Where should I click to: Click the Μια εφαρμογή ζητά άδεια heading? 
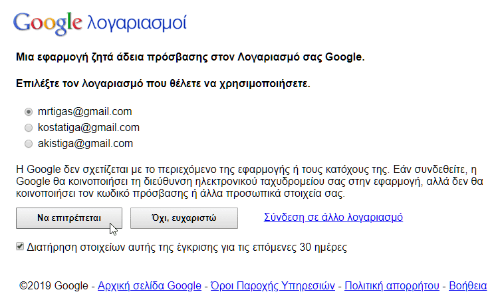[190, 57]
